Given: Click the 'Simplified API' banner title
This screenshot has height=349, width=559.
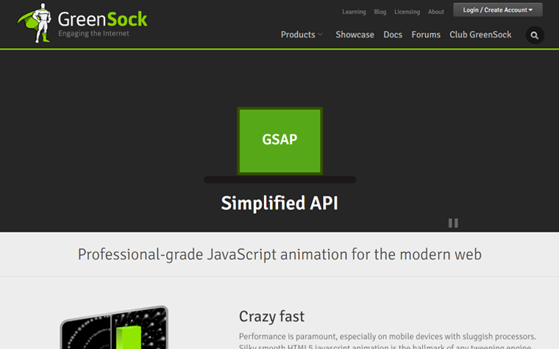Looking at the screenshot, I should click(279, 203).
